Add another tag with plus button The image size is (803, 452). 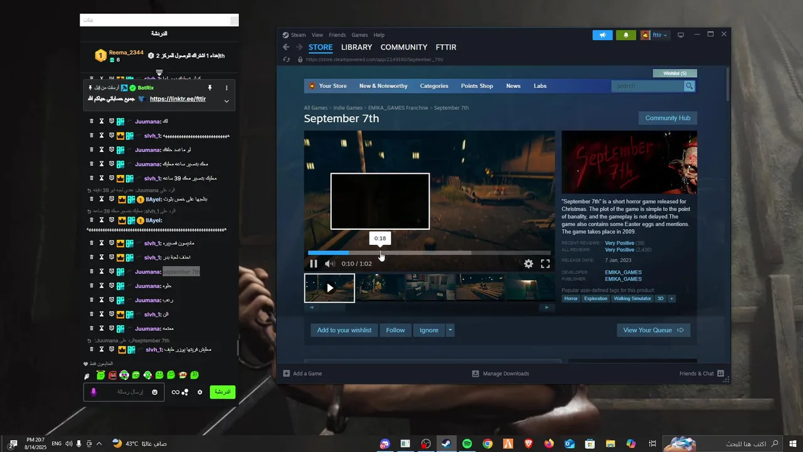pos(671,299)
